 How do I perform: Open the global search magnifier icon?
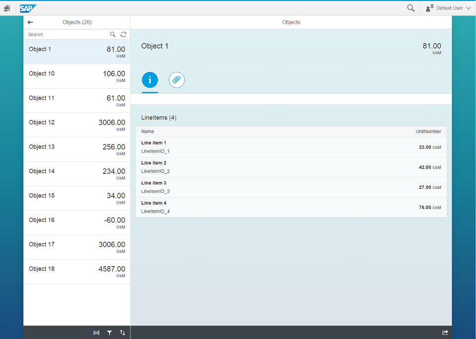coord(411,8)
